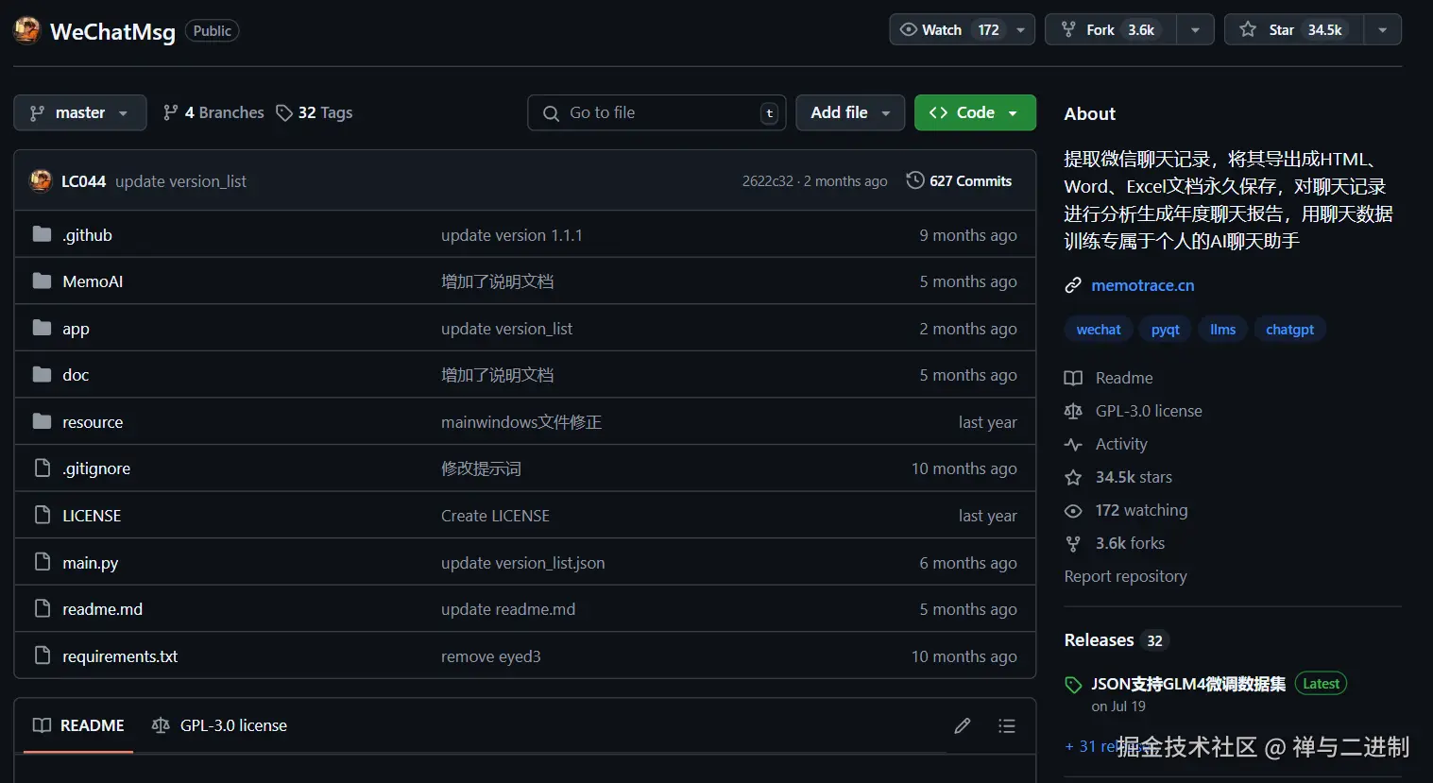Click the link icon beside memotrace.cn

click(1073, 285)
